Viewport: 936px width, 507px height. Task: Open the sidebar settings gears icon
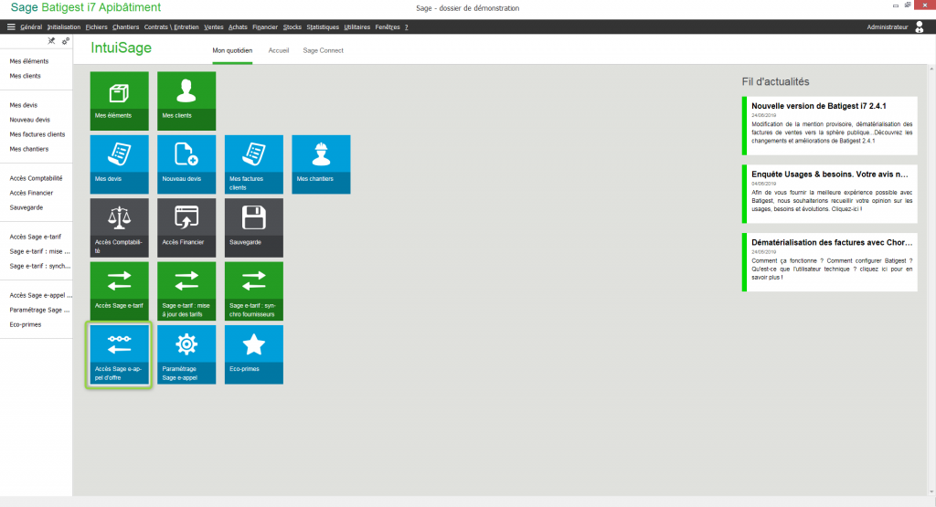(66, 41)
